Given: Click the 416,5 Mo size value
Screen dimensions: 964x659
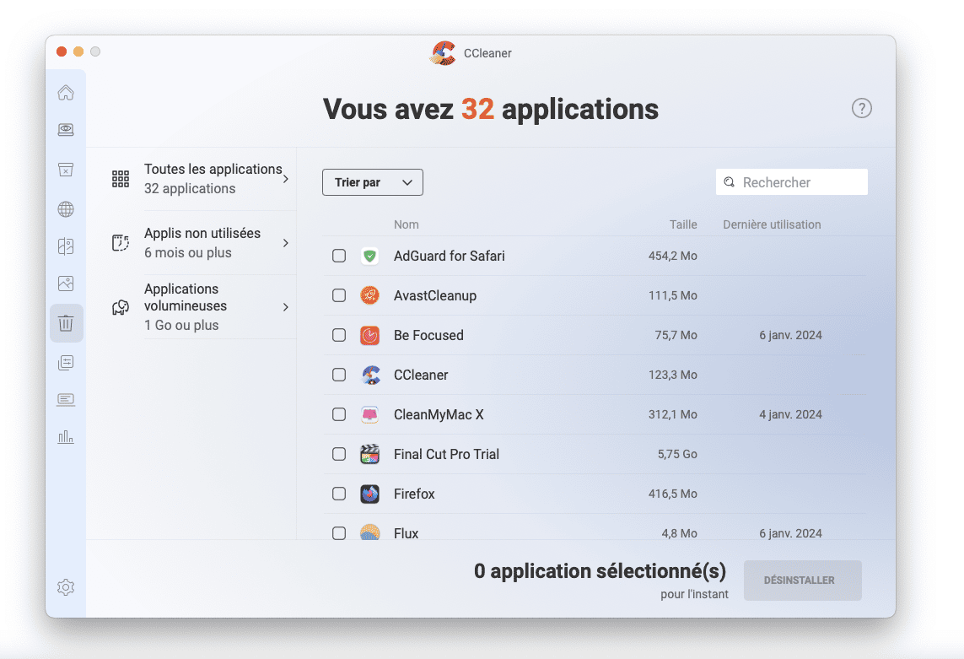Looking at the screenshot, I should point(672,494).
